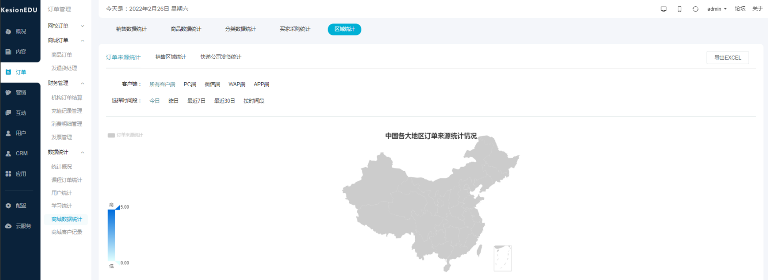This screenshot has width=768, height=280.
Task: Filter by PC端 client
Action: [x=190, y=84]
